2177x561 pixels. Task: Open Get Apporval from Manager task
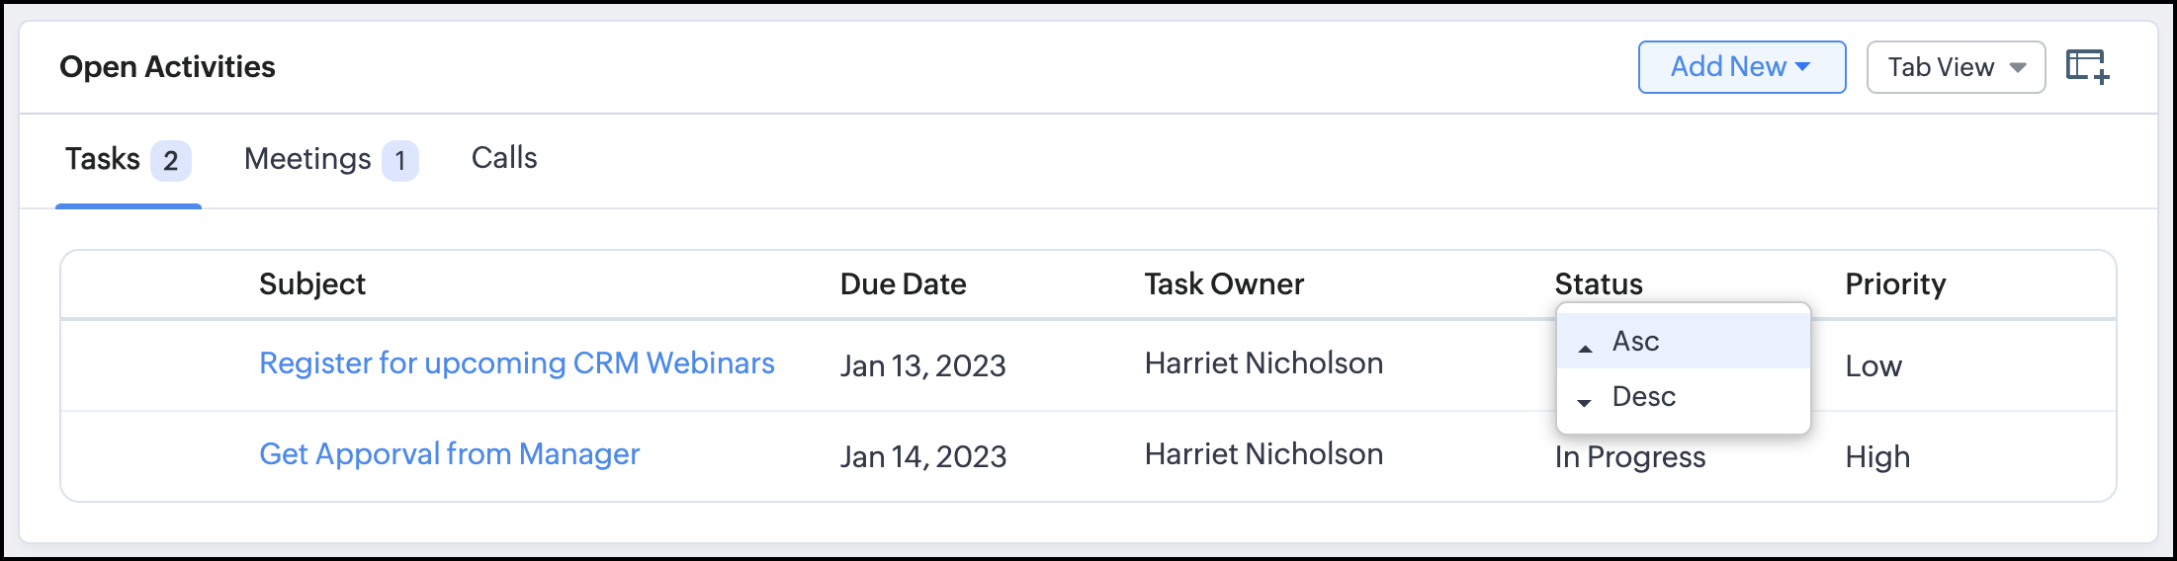449,454
